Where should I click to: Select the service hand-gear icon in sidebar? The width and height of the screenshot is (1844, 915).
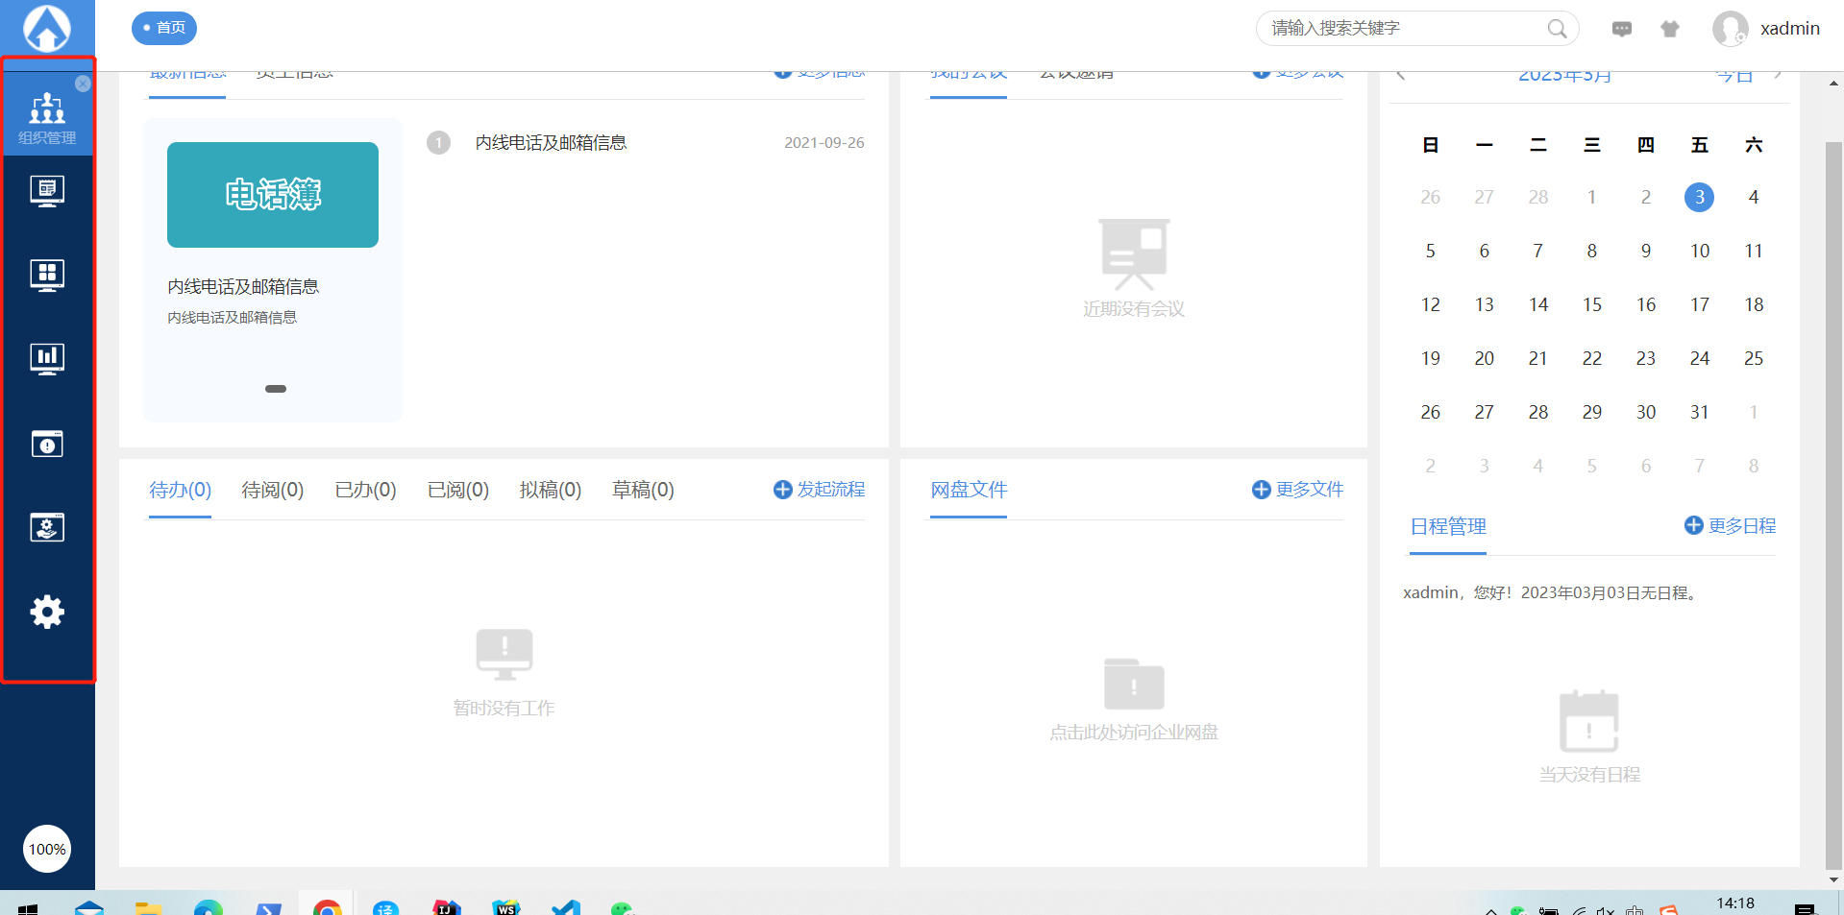pos(46,527)
